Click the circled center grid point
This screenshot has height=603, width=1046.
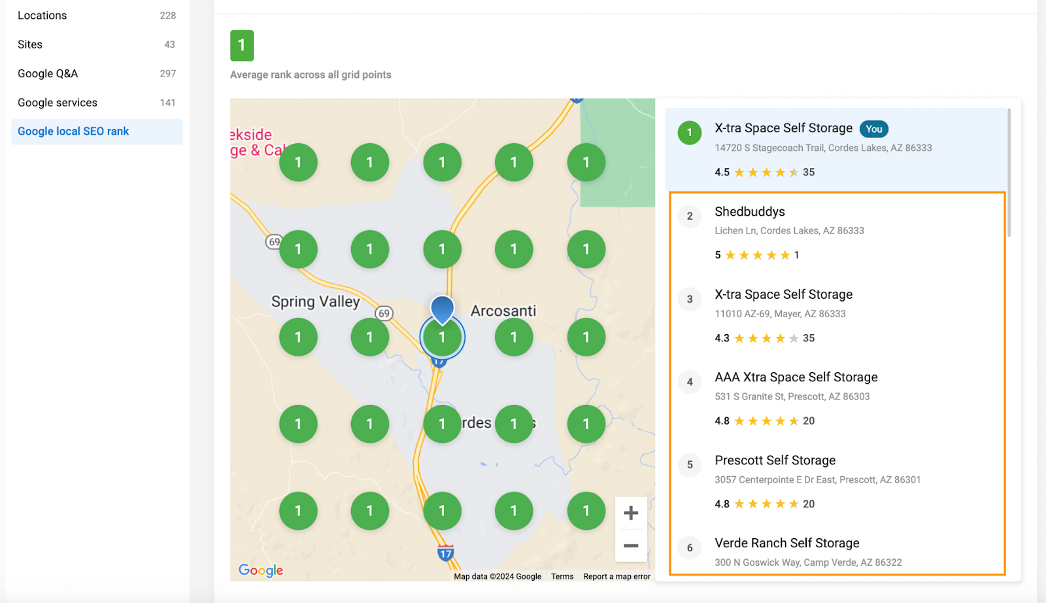443,337
